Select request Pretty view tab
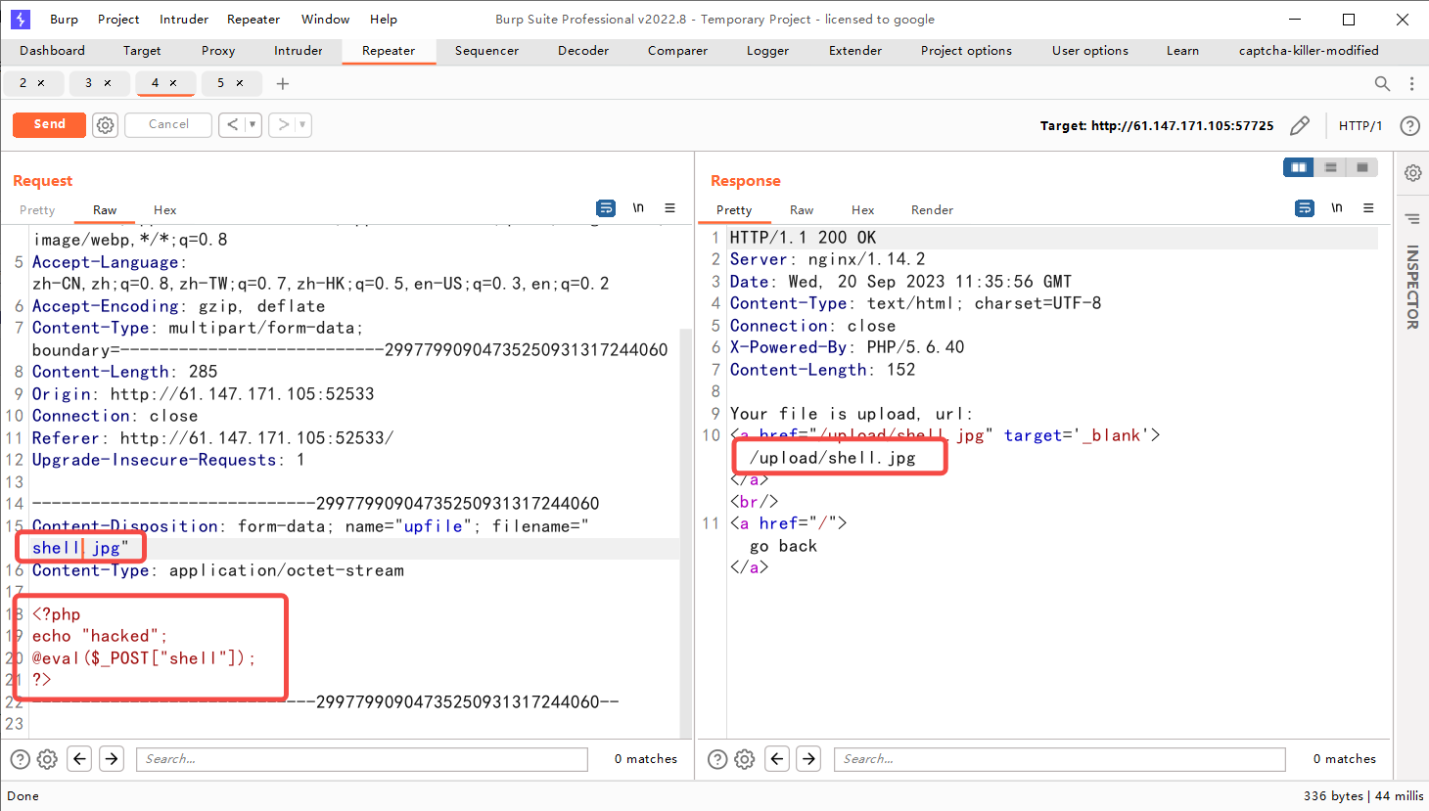 tap(37, 210)
